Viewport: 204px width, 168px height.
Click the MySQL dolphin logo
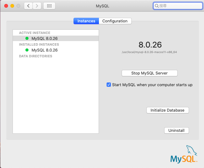[x=184, y=154]
